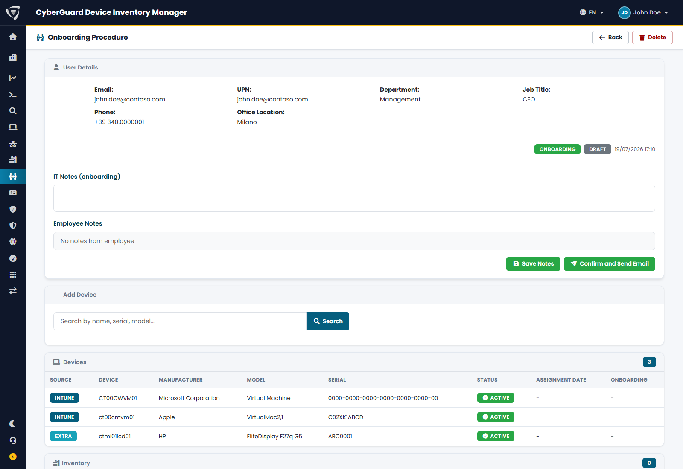
Task: Open the terminal prompt icon in sidebar
Action: 13,95
